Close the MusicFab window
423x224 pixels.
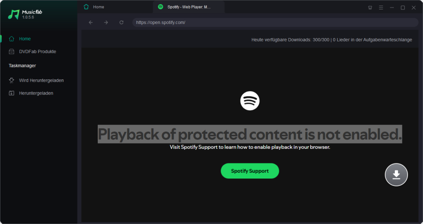pyautogui.click(x=414, y=8)
